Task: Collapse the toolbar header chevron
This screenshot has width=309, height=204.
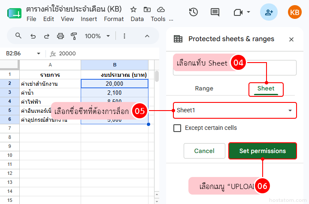Action: click(147, 36)
